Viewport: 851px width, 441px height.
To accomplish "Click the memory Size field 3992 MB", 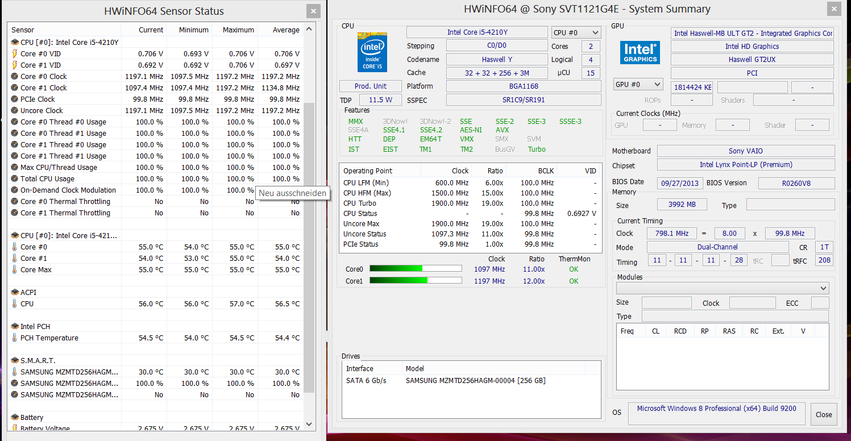I will coord(682,205).
